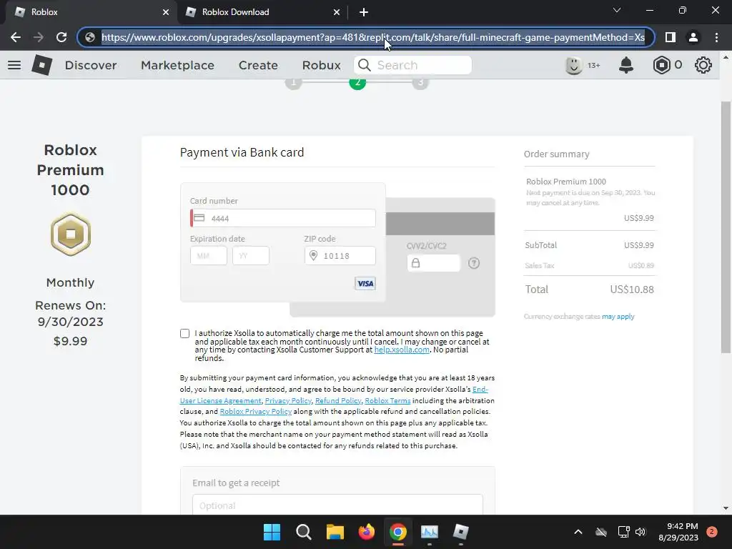The height and width of the screenshot is (549, 732).
Task: Open the Roblox Privacy Policy link
Action: [256, 411]
